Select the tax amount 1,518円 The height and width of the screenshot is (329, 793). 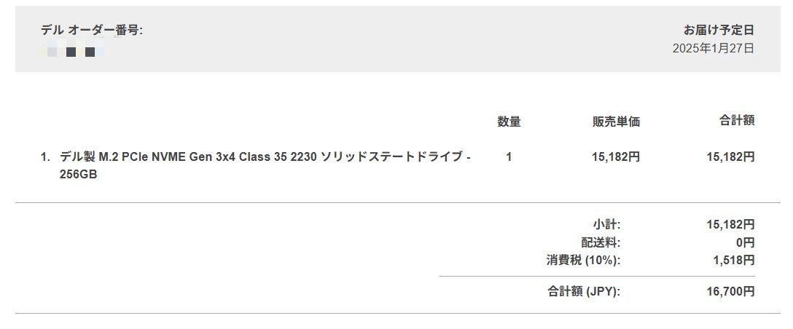pos(734,261)
